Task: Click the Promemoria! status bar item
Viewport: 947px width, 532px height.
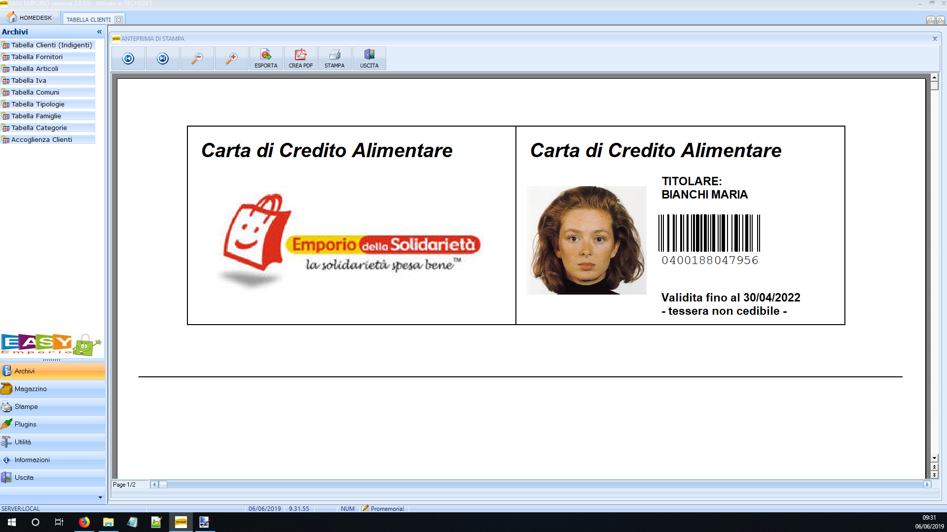Action: (383, 508)
